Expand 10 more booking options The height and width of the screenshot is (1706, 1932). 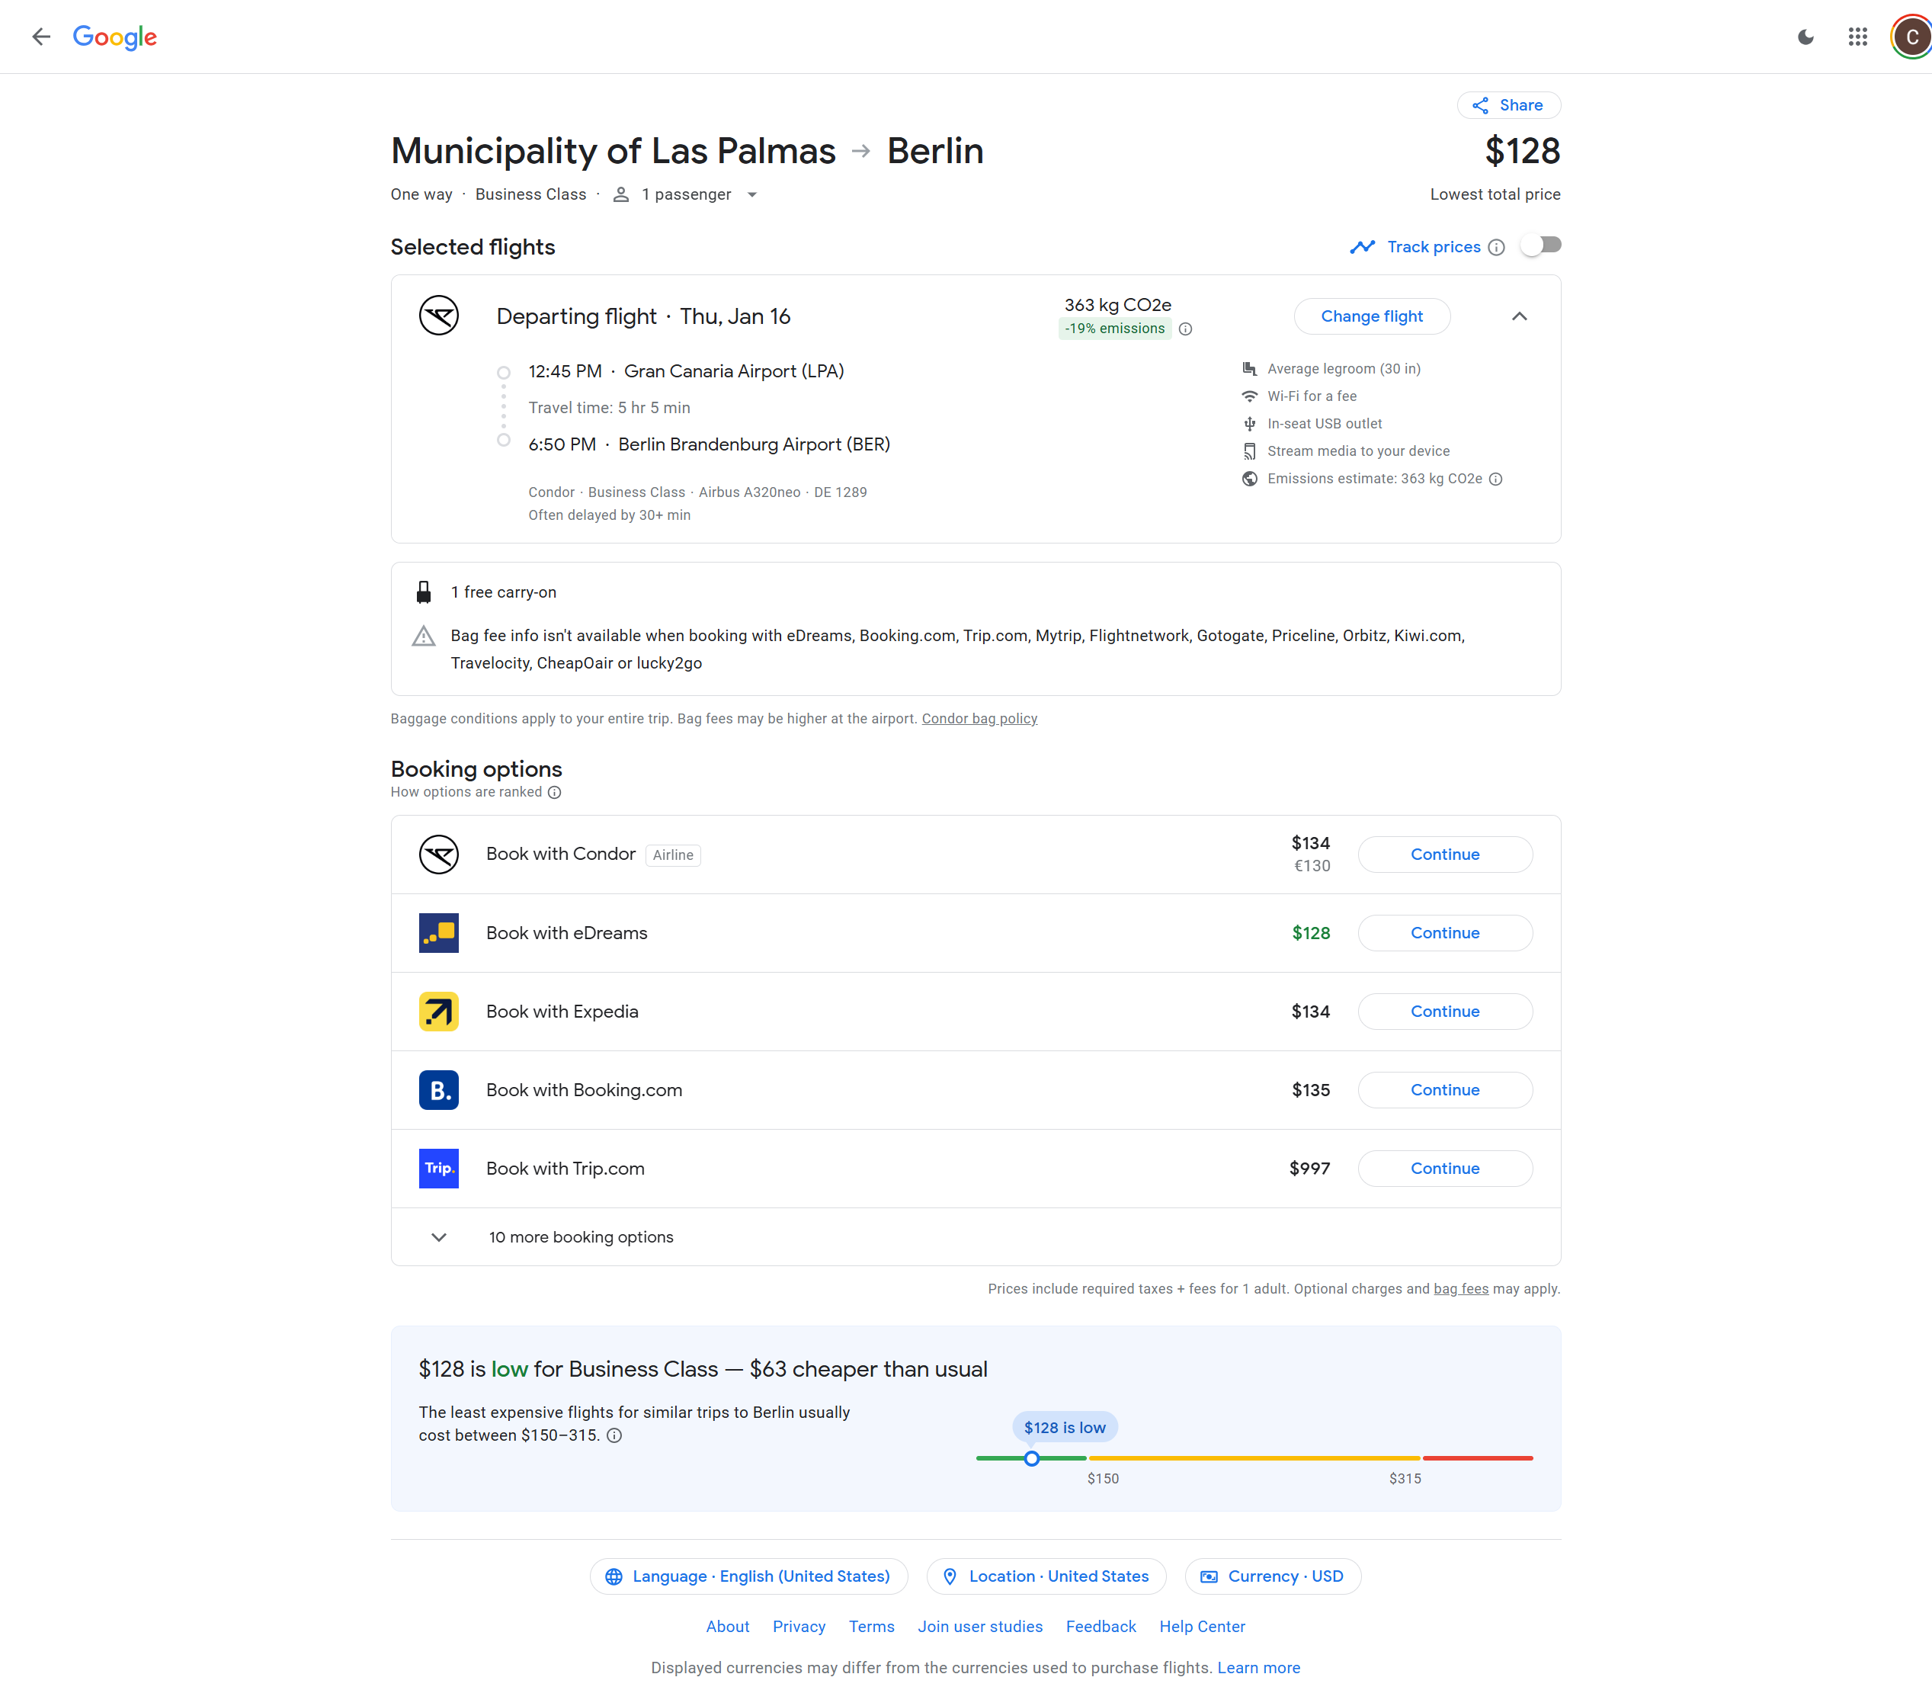(x=580, y=1237)
